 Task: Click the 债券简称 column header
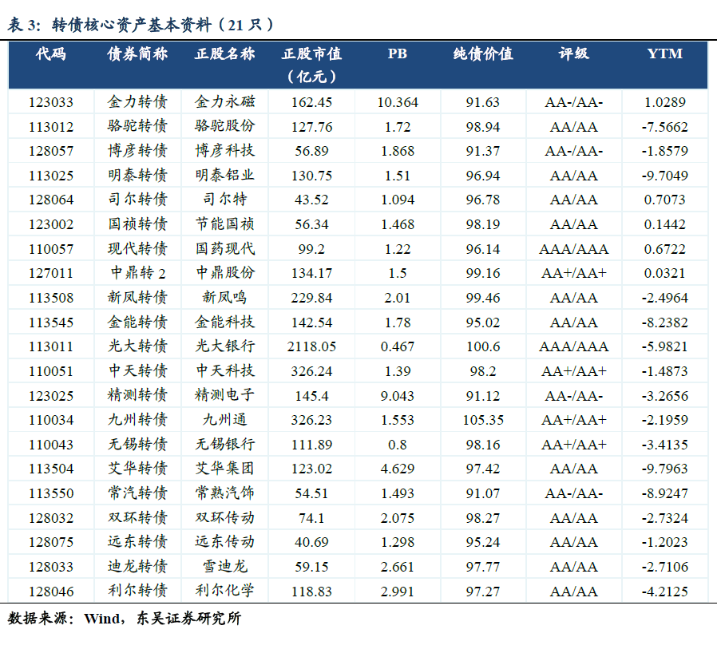(x=137, y=53)
